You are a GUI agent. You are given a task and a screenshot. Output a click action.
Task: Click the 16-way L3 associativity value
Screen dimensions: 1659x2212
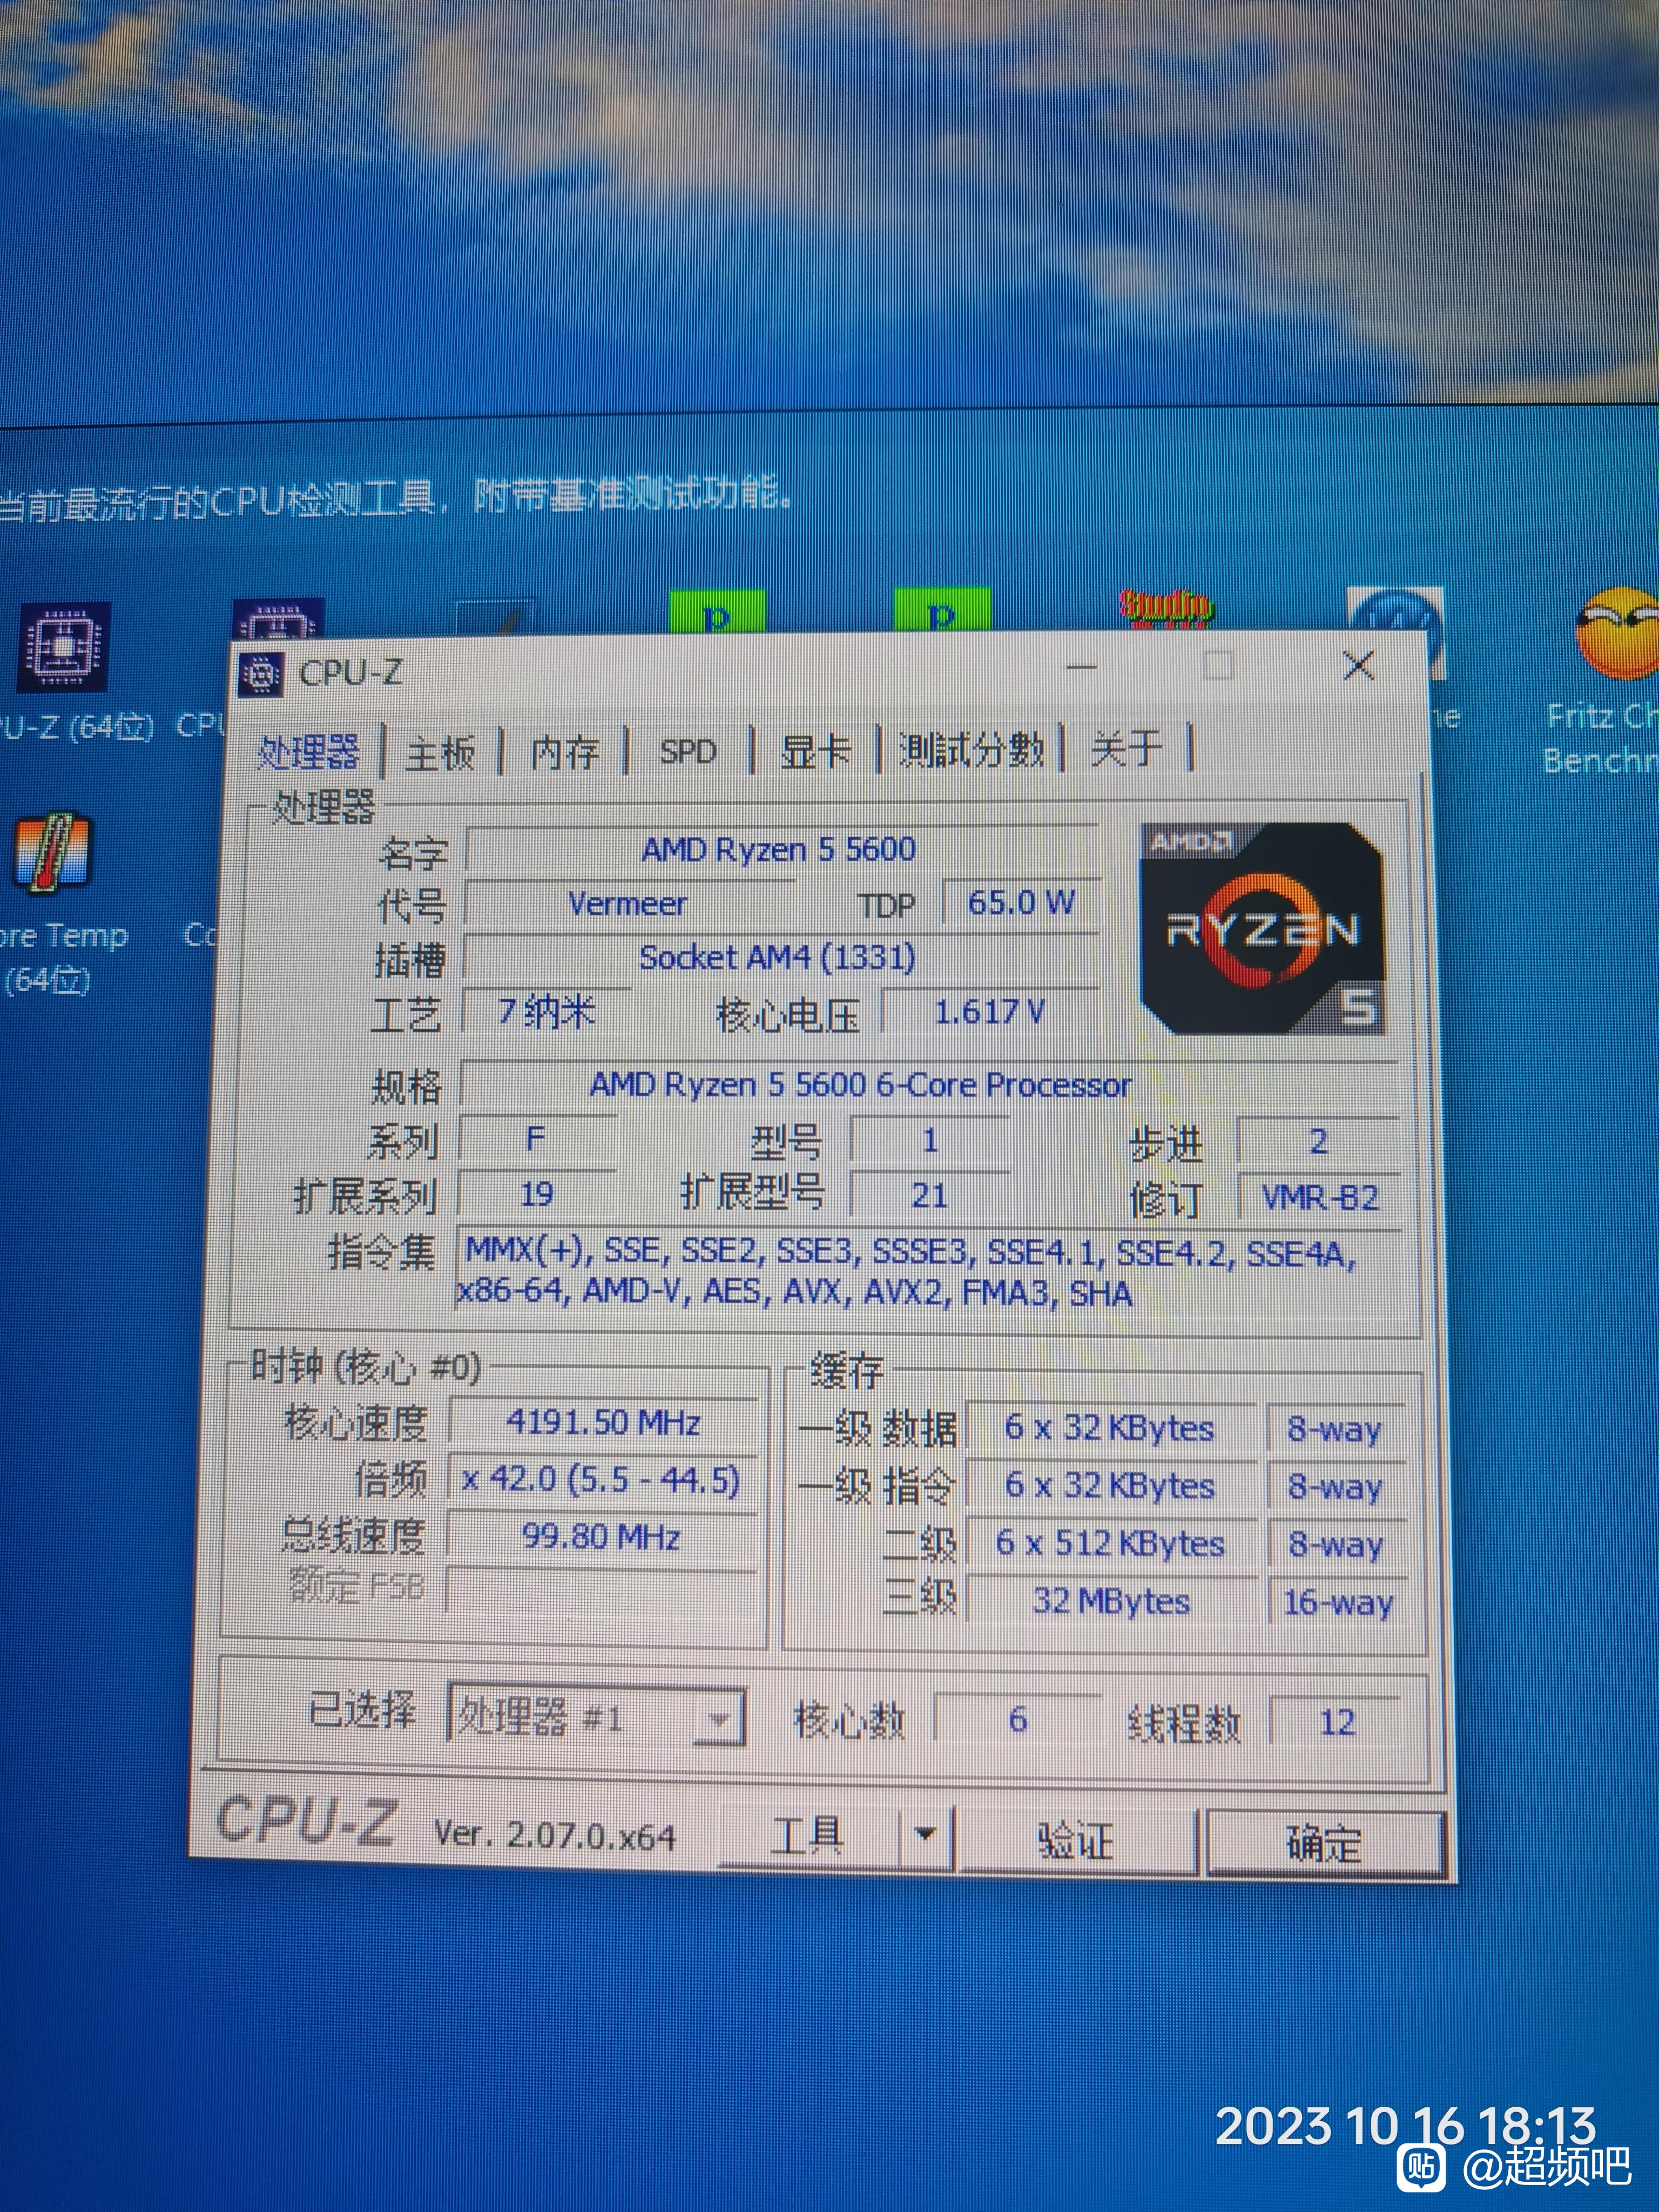tap(1338, 1603)
